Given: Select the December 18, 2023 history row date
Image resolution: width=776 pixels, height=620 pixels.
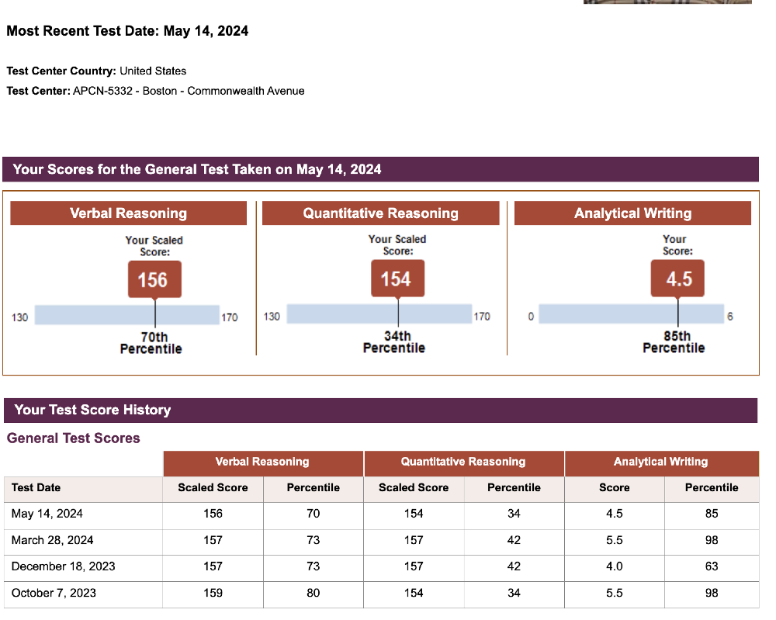Looking at the screenshot, I should (x=64, y=566).
